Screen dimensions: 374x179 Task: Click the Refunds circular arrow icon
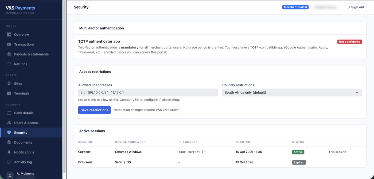click(9, 64)
